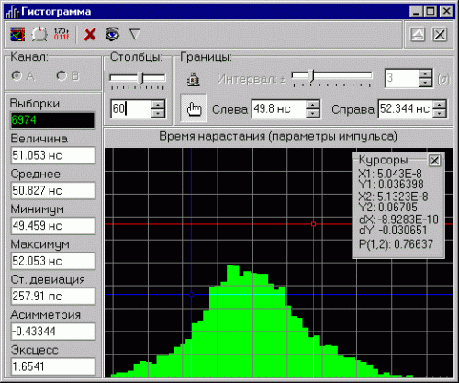Decrease Слева boundary with down arrow
The height and width of the screenshot is (383, 459).
(312, 113)
